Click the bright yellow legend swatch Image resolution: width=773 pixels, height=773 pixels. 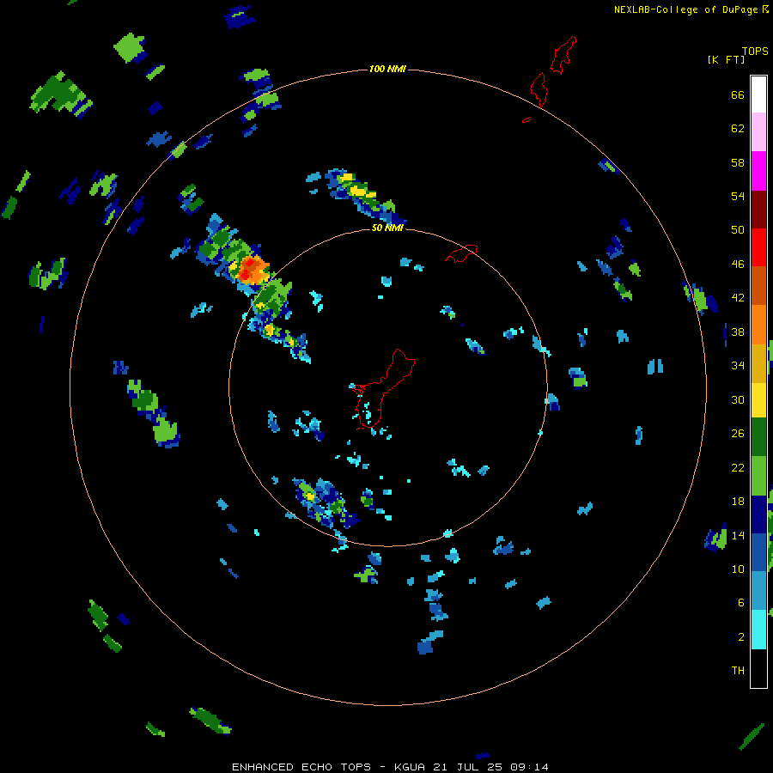tap(758, 399)
